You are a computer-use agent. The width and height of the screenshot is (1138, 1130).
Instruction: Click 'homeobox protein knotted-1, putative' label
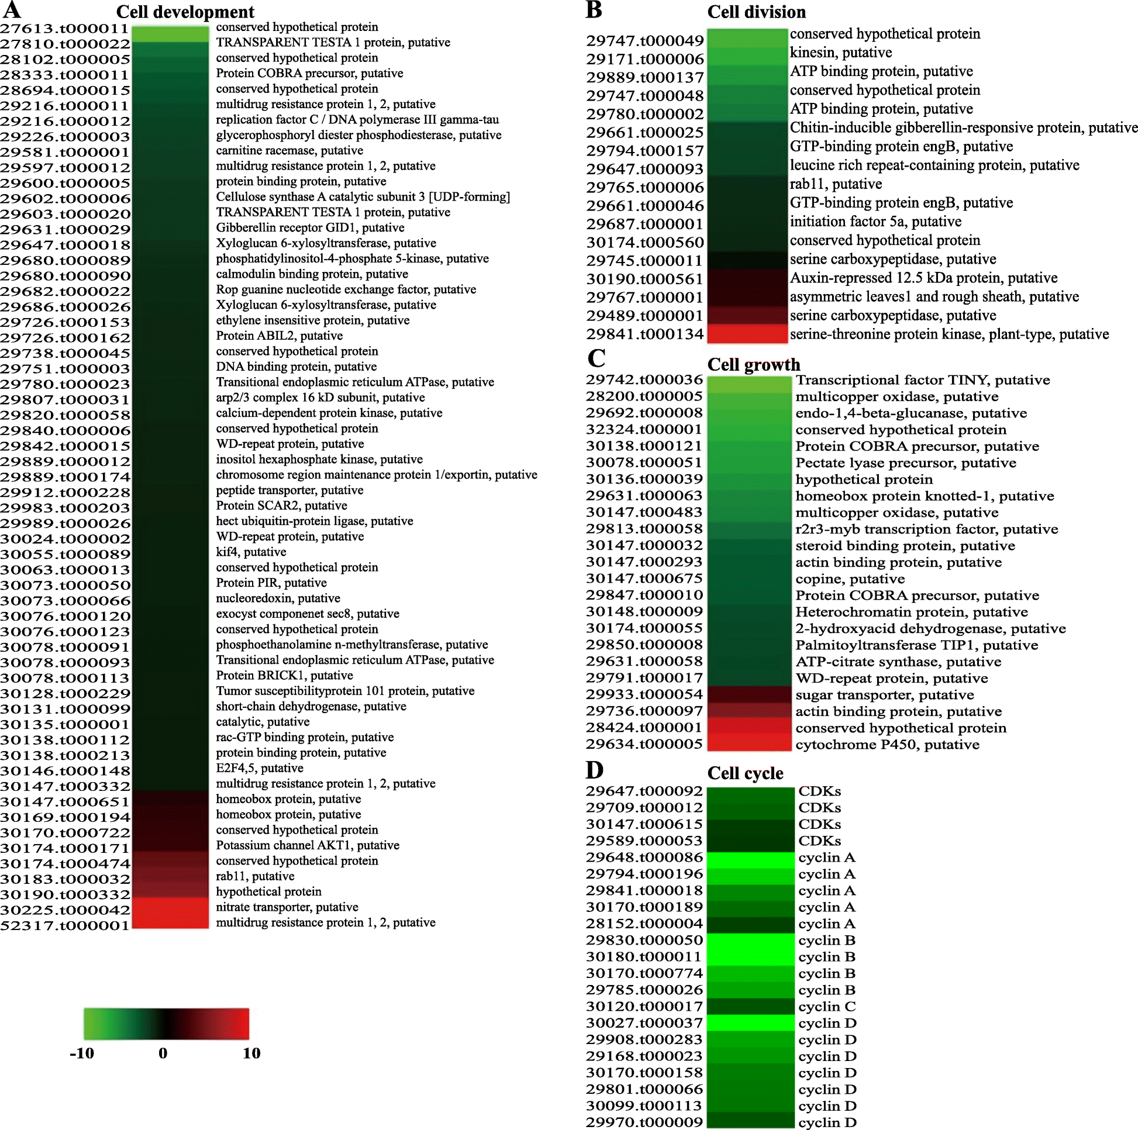(x=925, y=496)
